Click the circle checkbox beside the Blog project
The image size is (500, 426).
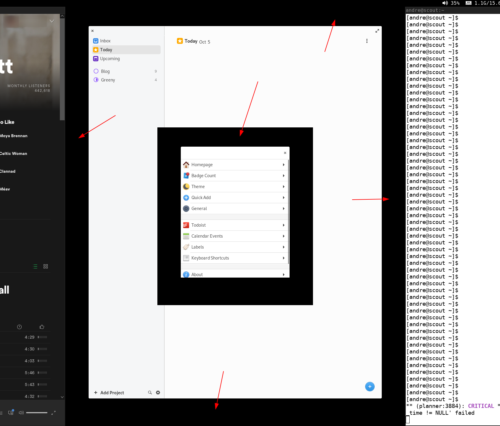pos(96,71)
